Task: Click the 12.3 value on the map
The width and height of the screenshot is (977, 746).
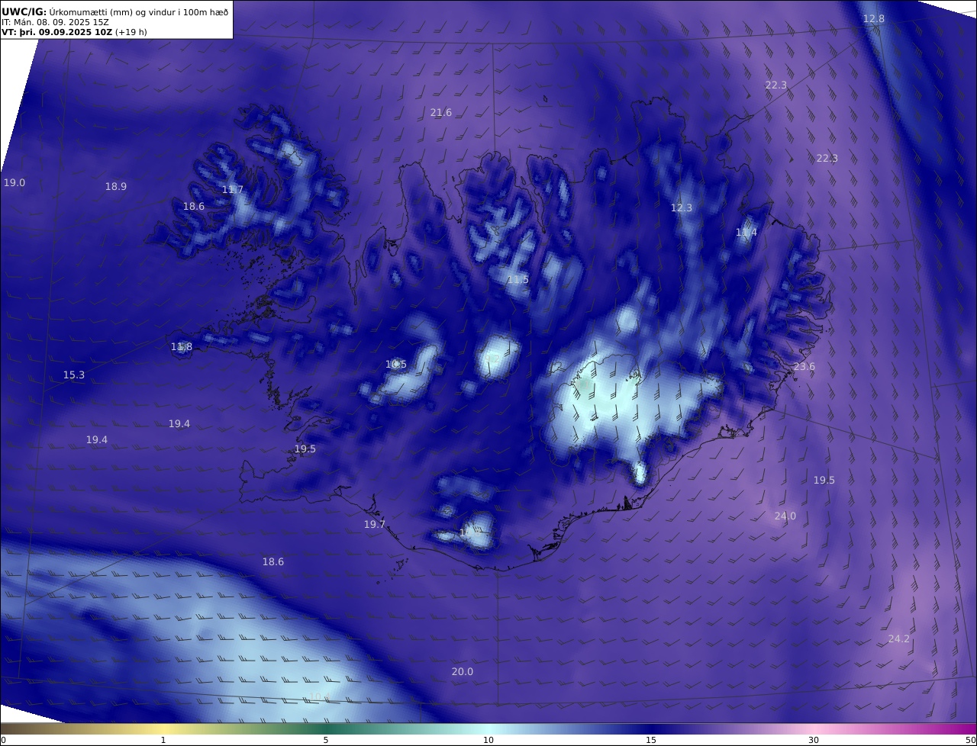Action: tap(682, 207)
